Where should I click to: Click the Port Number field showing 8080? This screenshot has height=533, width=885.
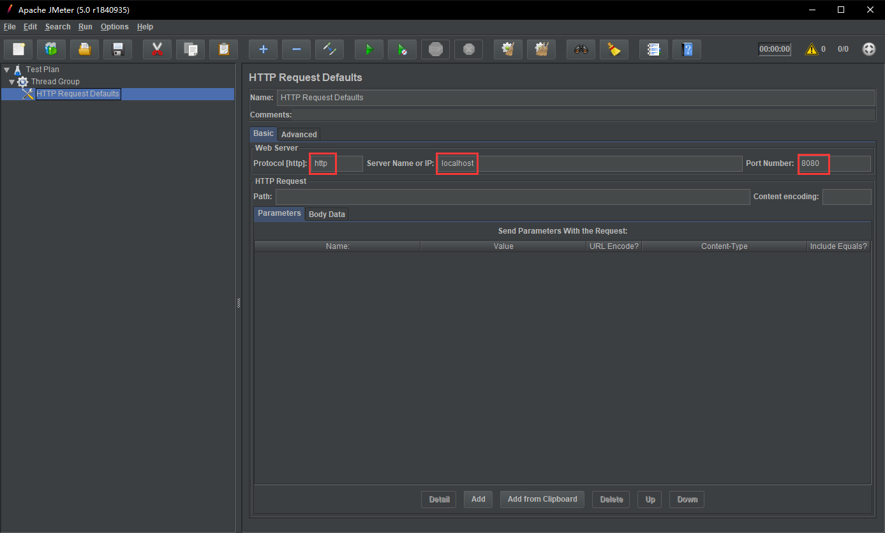tap(834, 163)
